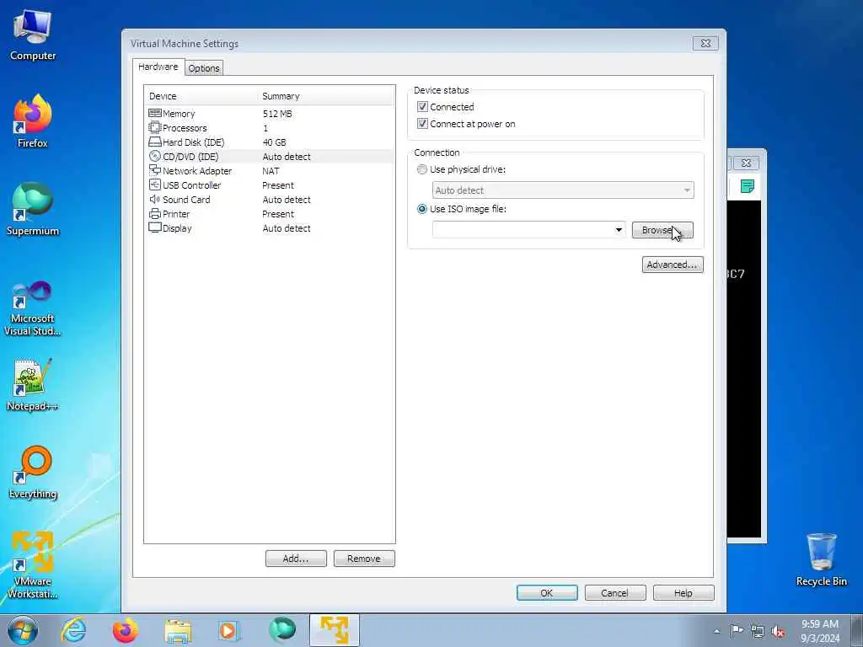Click the Browse button
863x647 pixels.
tap(662, 230)
